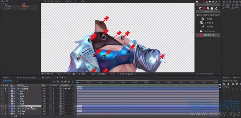Viewport: 241px width, 118px height.
Task: Click 人物车 in viewer breadcrumb
Action: [x=67, y=1]
